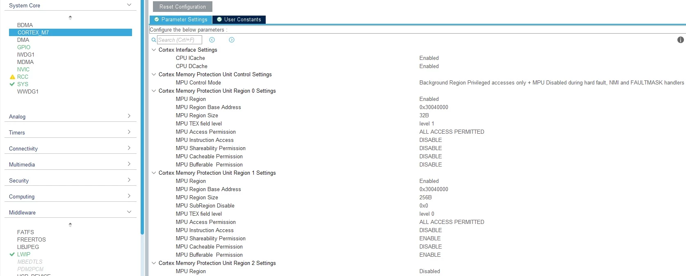Click the left panel vertical scrollbar
This screenshot has width=686, height=276.
[142, 117]
